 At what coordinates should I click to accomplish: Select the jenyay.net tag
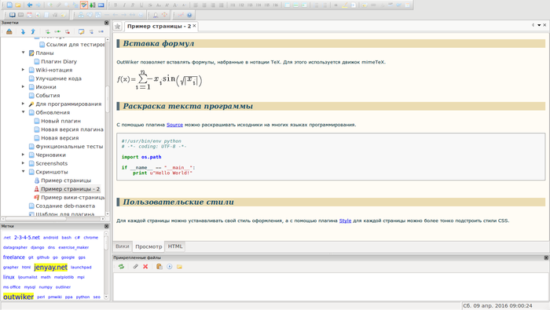(50, 268)
